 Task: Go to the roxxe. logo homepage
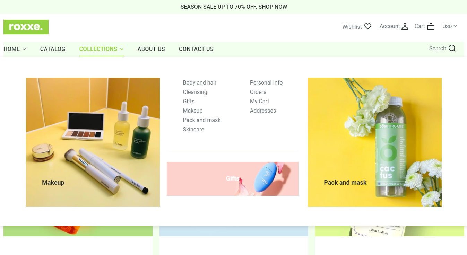pos(26,27)
